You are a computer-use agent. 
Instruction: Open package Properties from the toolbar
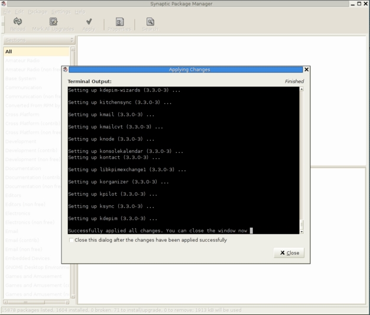119,22
